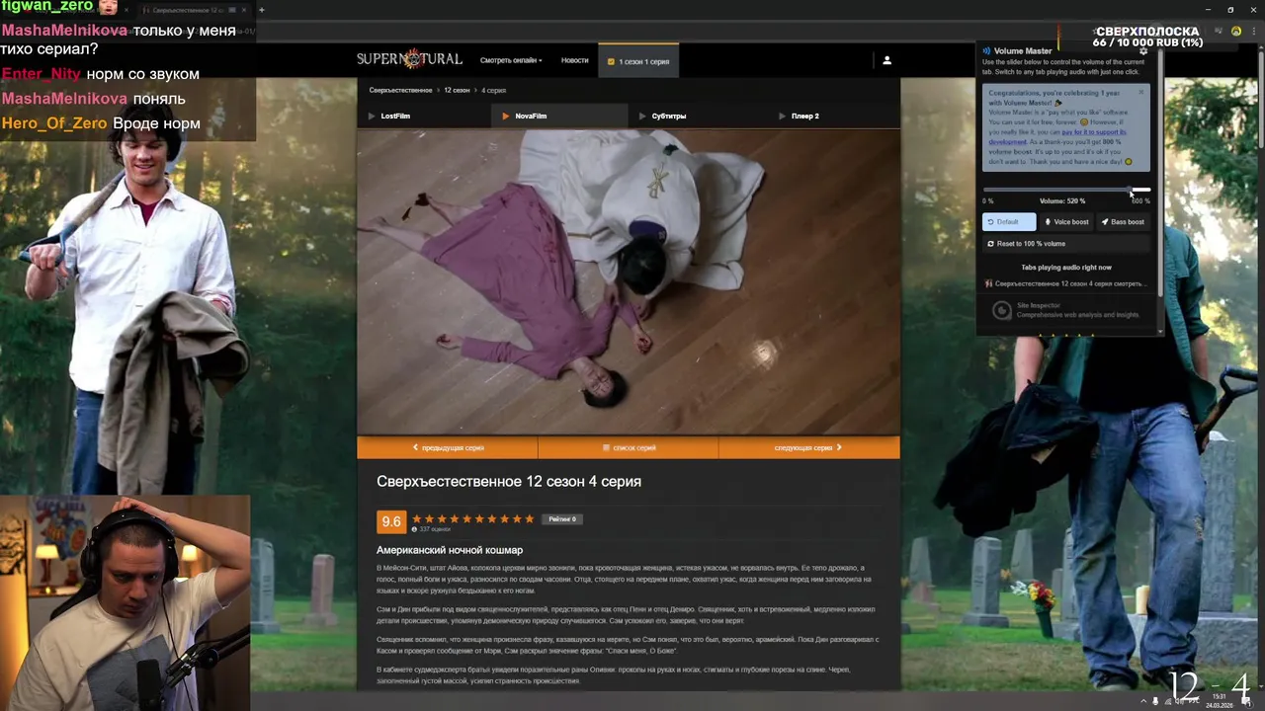Open the 1 сезон 1 серия bookmark tab
The height and width of the screenshot is (711, 1265).
(638, 61)
